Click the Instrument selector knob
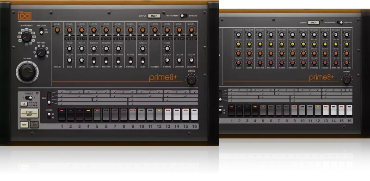 click(26, 37)
